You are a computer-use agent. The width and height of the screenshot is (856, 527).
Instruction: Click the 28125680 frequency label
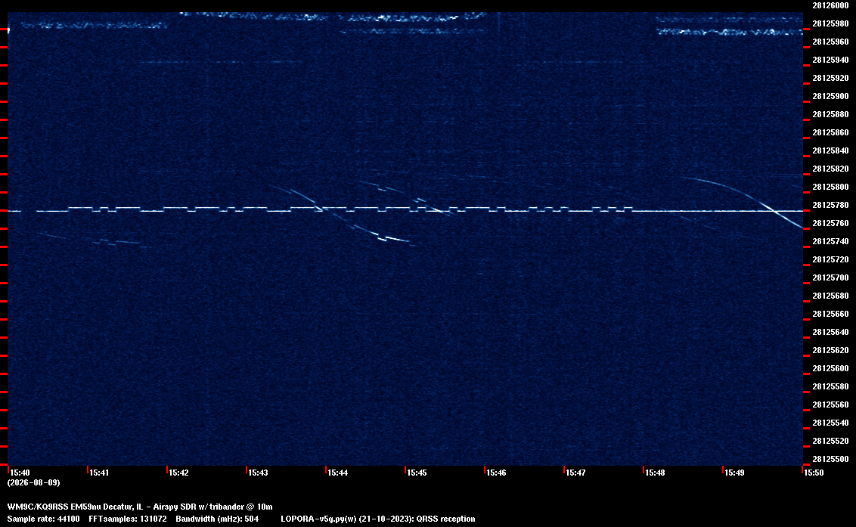830,296
